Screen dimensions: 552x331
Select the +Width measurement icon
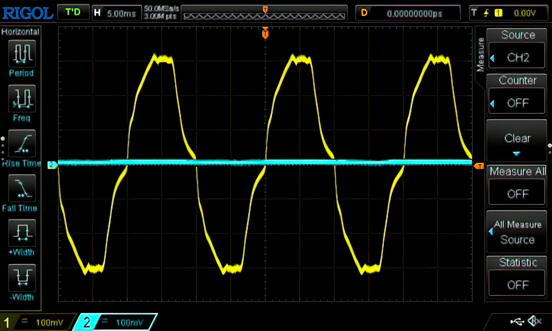coord(22,233)
